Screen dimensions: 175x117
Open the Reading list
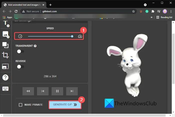164,17
